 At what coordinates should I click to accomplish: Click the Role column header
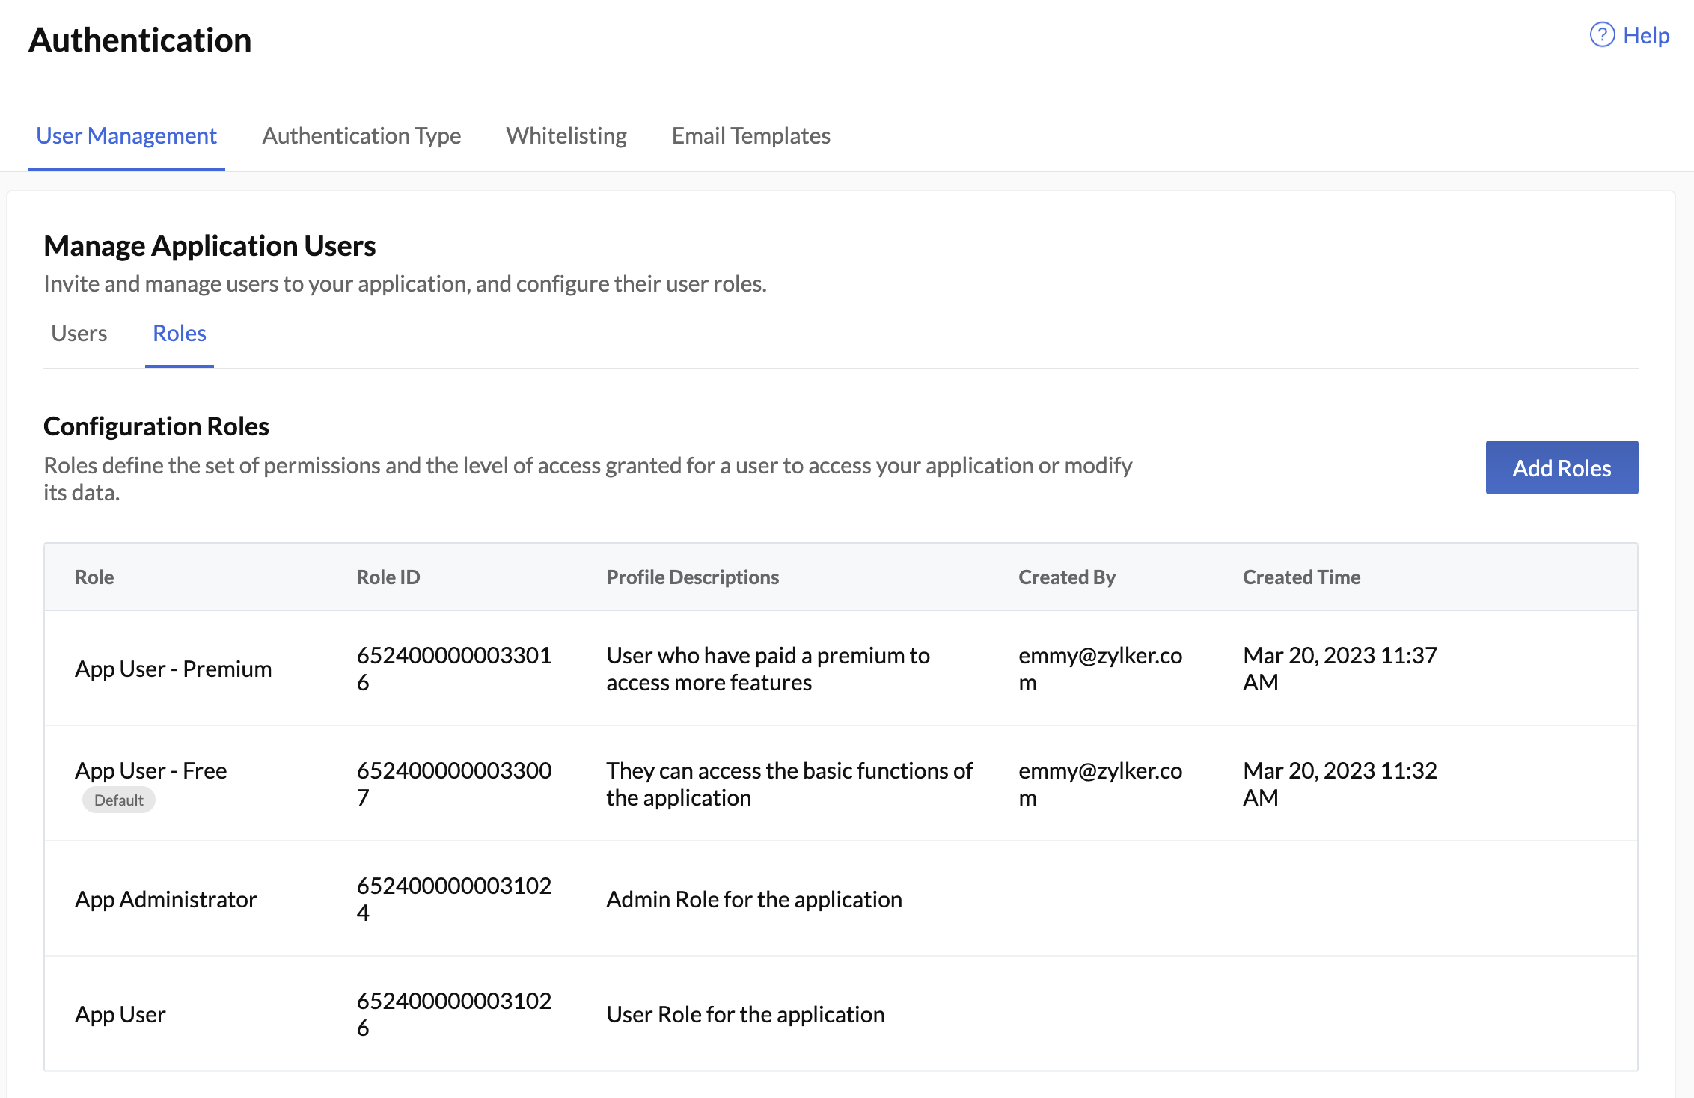94,577
